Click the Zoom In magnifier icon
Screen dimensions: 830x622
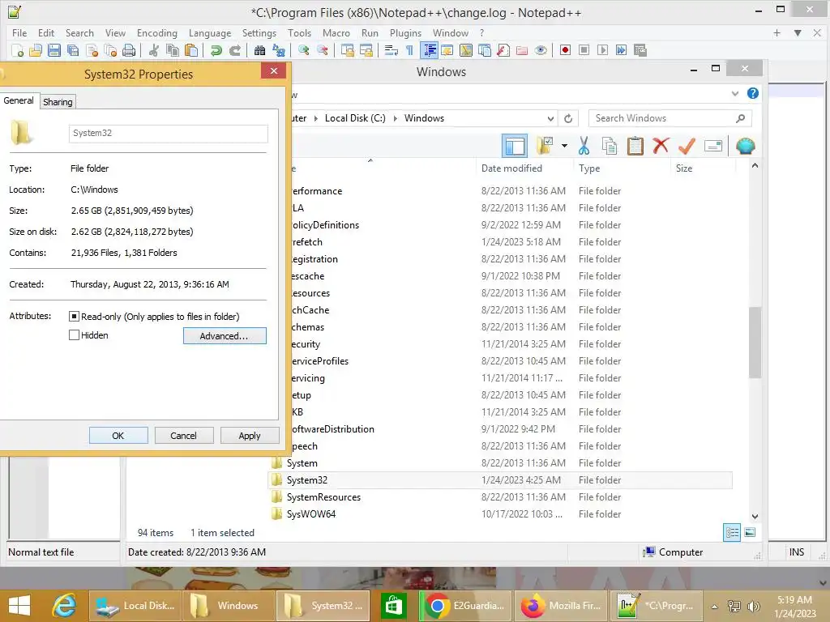pos(303,50)
